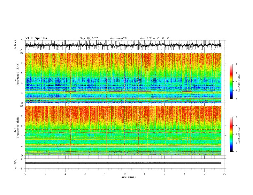This screenshot has height=195, width=253.
Task: Click the ch.2 PSD color scale bar
Action: (231, 134)
